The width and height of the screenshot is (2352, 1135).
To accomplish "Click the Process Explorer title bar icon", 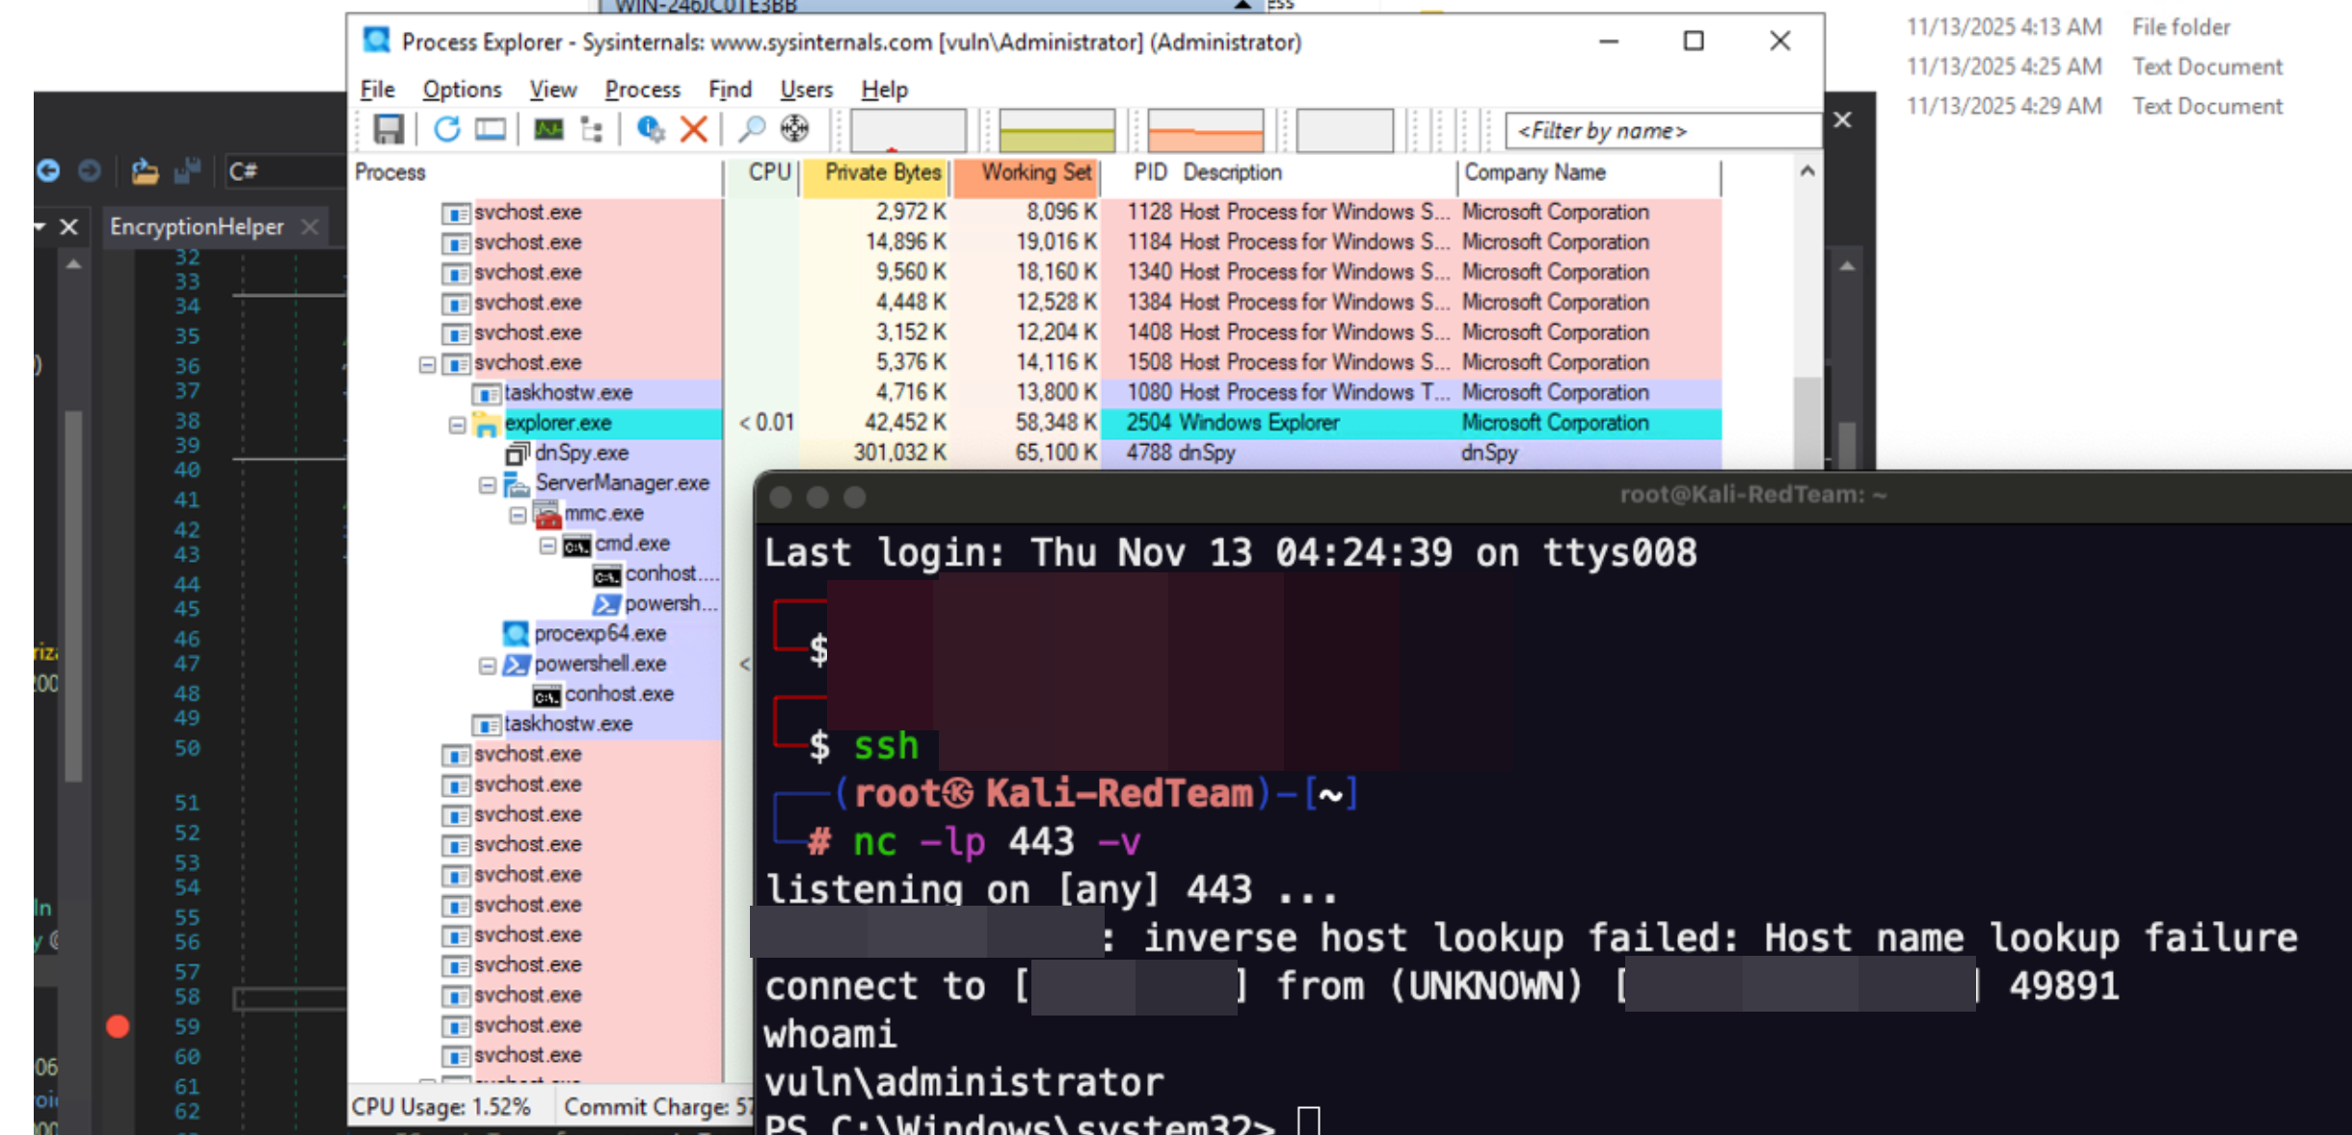I will [x=376, y=40].
